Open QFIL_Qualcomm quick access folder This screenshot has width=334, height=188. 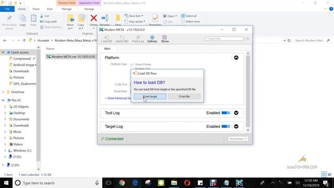22,84
